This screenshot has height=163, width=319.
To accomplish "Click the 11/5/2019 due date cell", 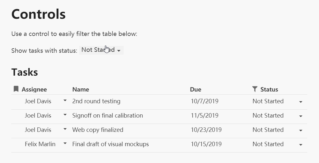I will tap(204, 116).
